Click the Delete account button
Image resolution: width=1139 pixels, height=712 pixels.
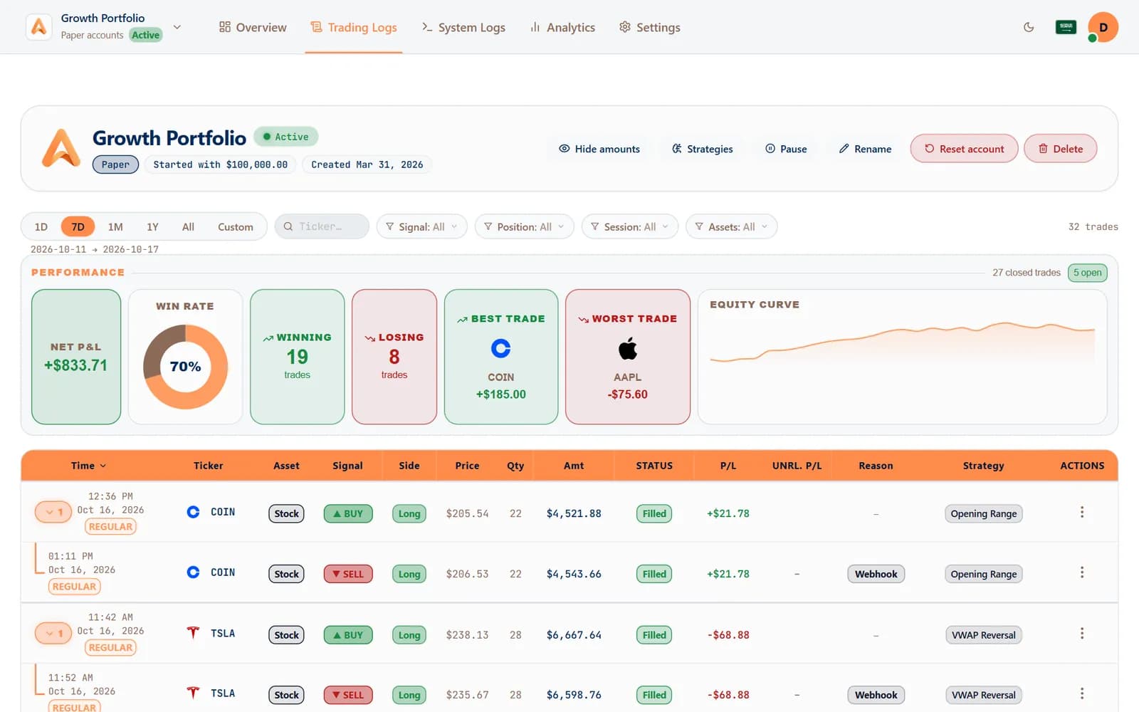pyautogui.click(x=1060, y=149)
